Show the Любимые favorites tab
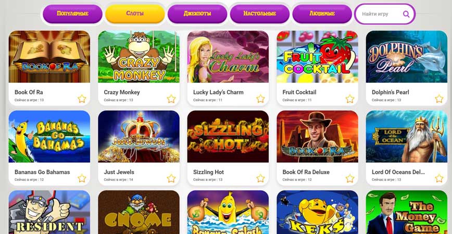This screenshot has width=452, height=234. point(322,14)
